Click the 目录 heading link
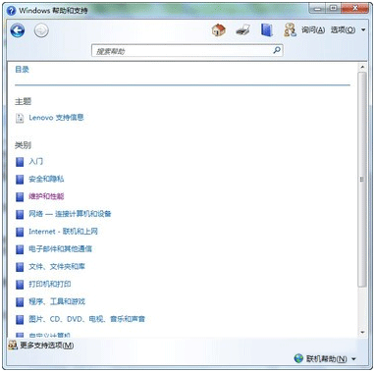 coord(22,70)
